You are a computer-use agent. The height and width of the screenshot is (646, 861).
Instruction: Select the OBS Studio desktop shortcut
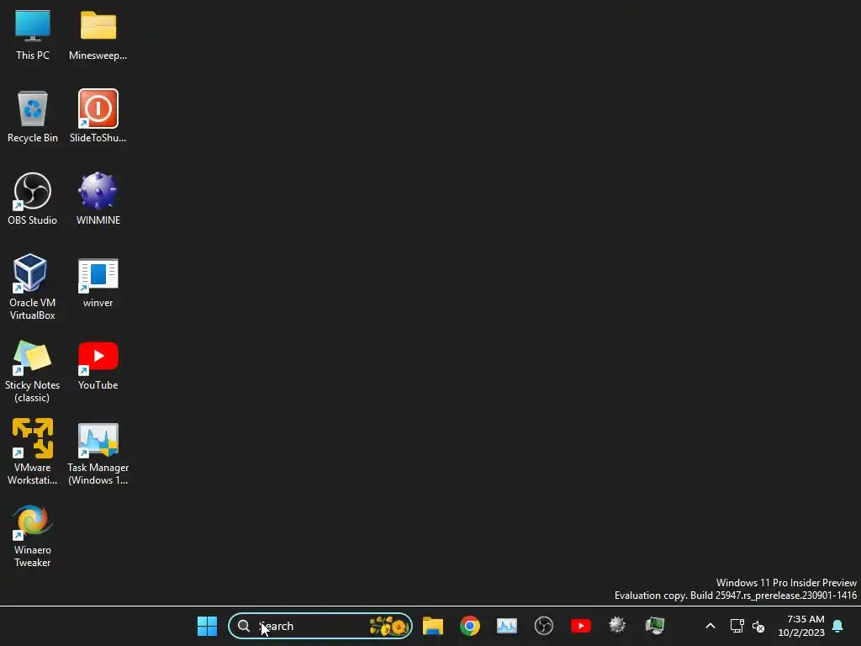click(x=33, y=199)
